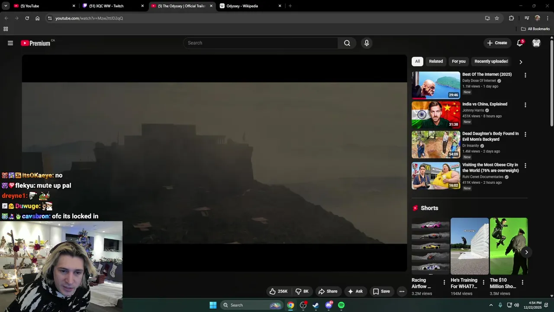The height and width of the screenshot is (312, 554).
Task: Select the Recently uploaded filter chip
Action: tap(491, 62)
